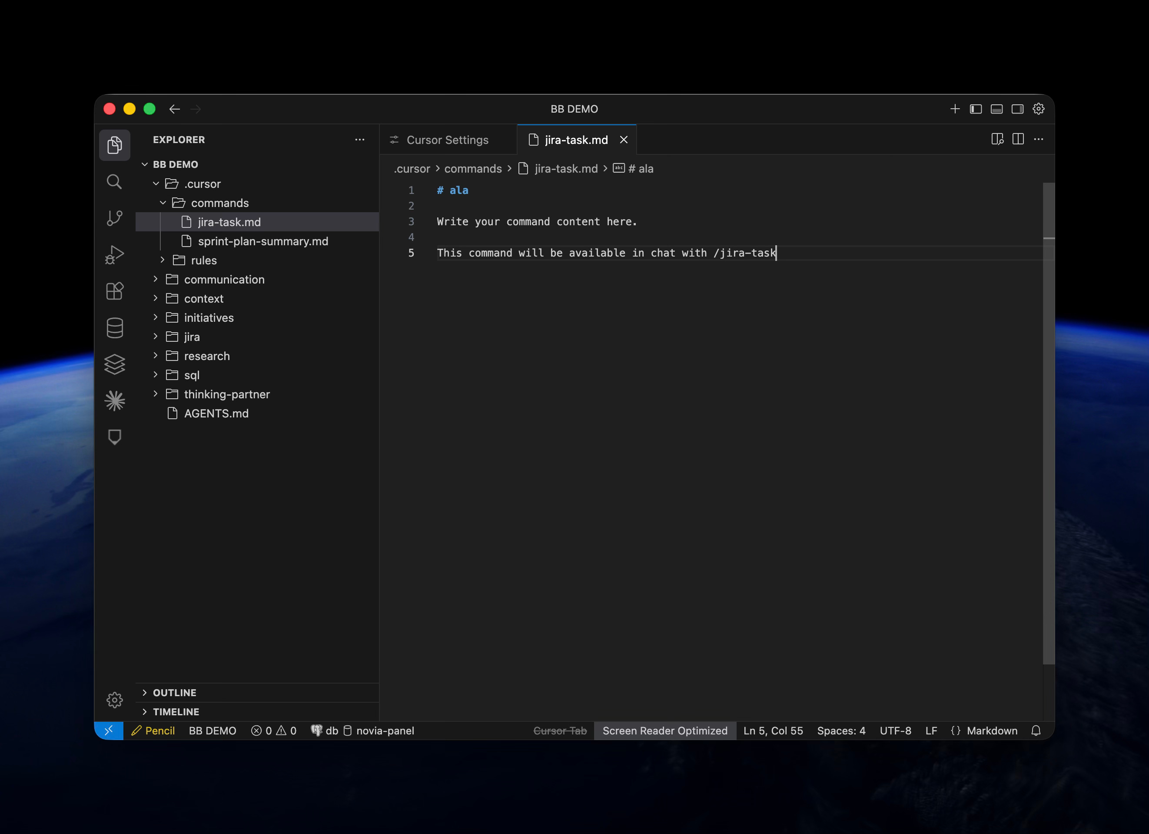Open the database view icon
Screen dimensions: 1149x834
(114, 327)
